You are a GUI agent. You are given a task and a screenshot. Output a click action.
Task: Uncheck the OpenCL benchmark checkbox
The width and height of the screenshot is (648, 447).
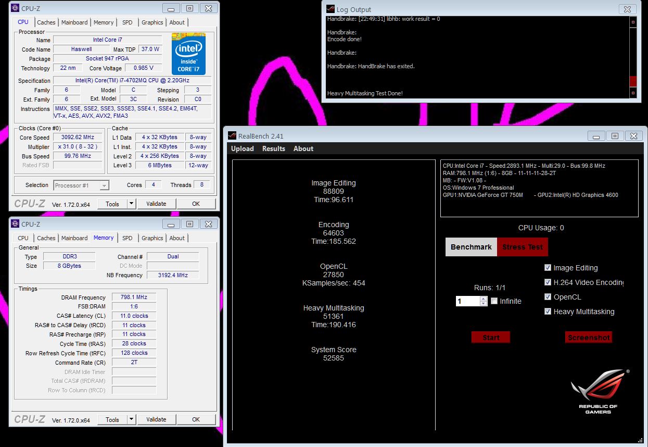pyautogui.click(x=548, y=297)
